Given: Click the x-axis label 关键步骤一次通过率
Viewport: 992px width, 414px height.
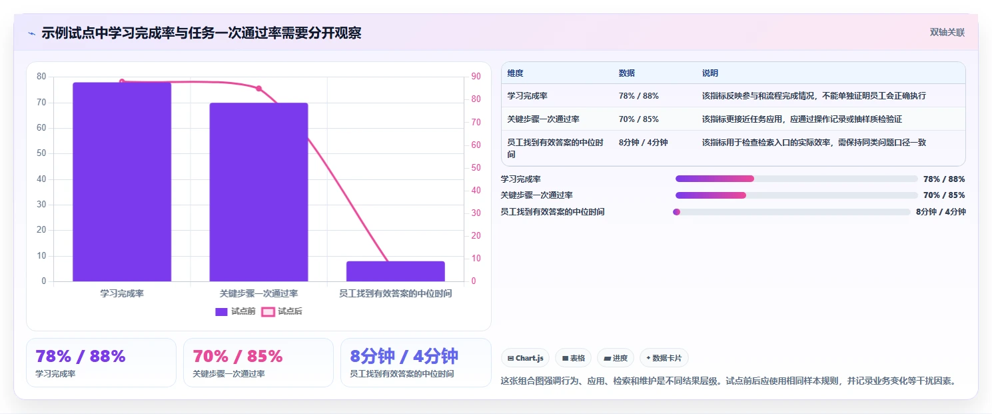Looking at the screenshot, I should tap(258, 293).
